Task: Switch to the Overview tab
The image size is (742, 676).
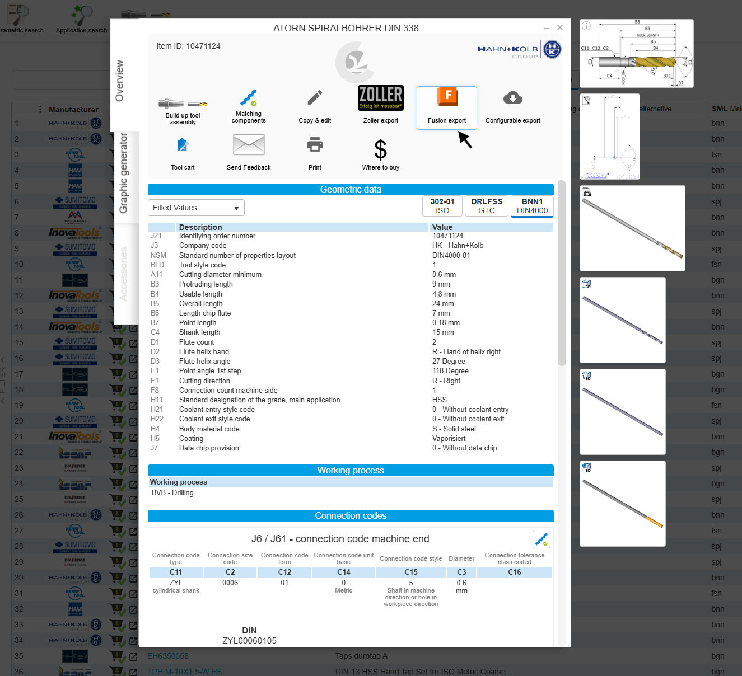Action: click(x=120, y=81)
